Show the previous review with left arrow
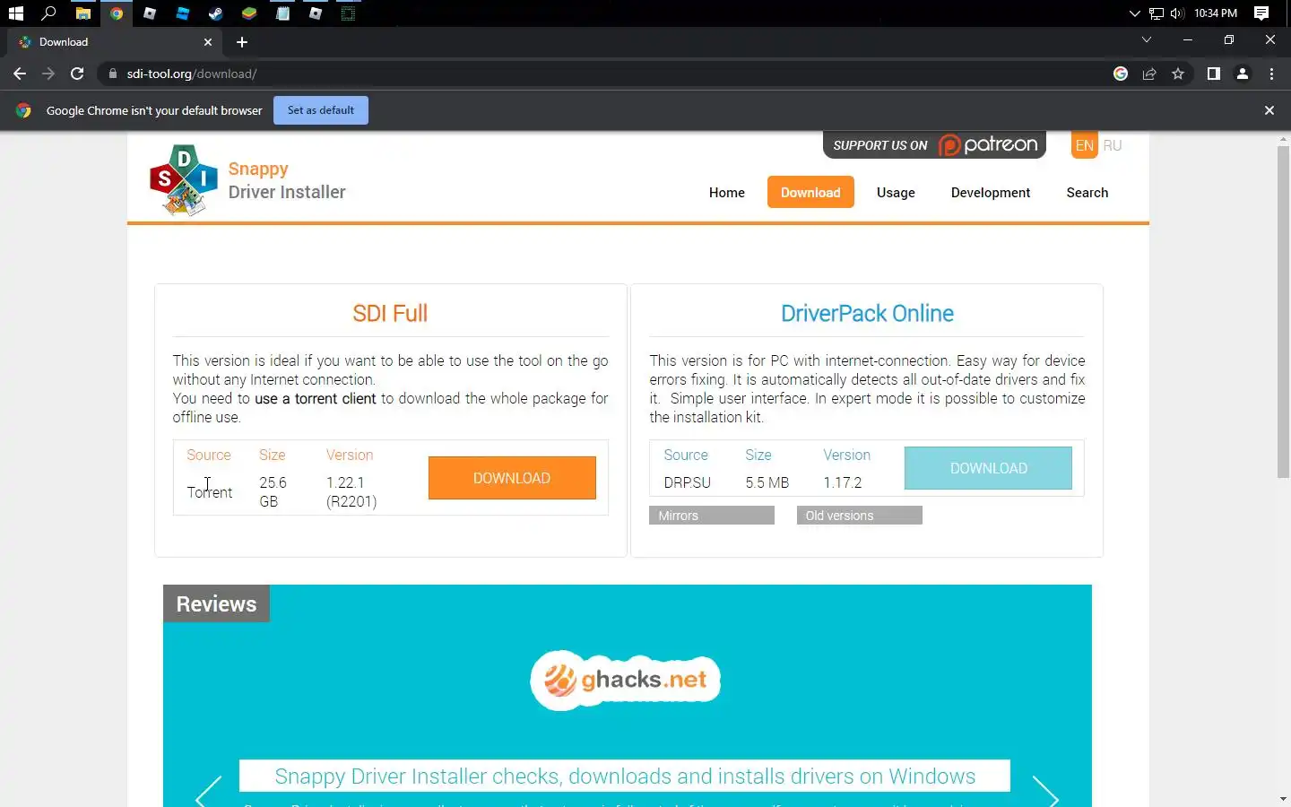Viewport: 1291px width, 807px height. tap(208, 793)
